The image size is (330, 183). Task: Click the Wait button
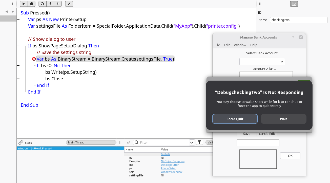click(x=283, y=119)
